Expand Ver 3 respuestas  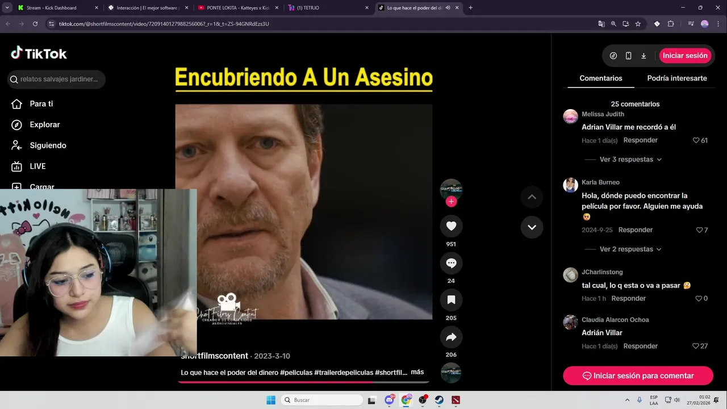pos(630,160)
